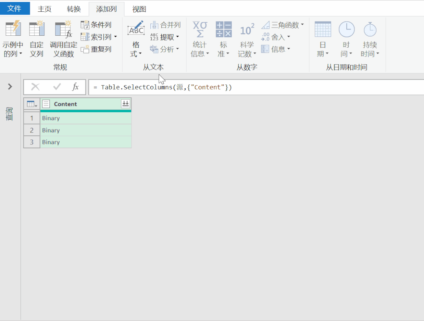Expand the 信息 information dropdown
The width and height of the screenshot is (424, 321).
[289, 49]
